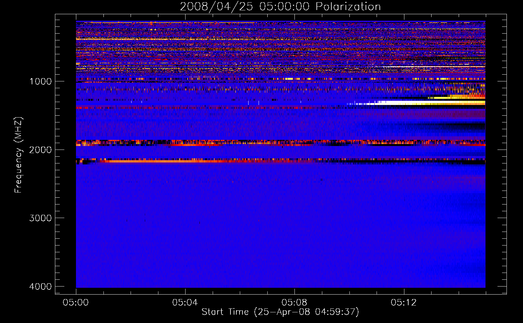Select the 1000 frequency tick label
523x323 pixels.
point(40,81)
